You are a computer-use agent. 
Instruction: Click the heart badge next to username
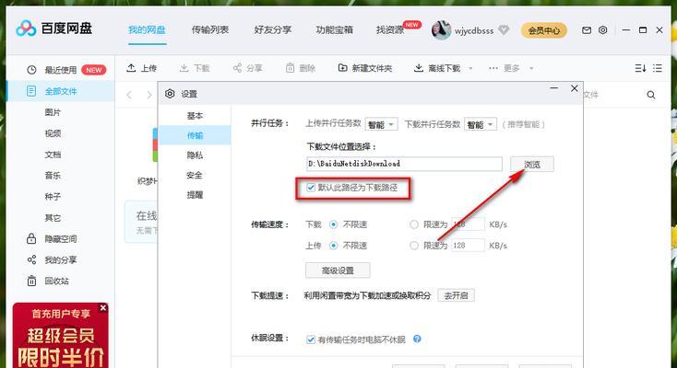click(504, 30)
